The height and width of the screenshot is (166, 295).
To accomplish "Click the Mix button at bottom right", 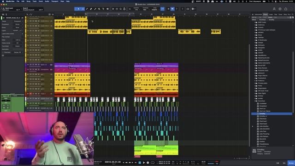I will click(284, 163).
